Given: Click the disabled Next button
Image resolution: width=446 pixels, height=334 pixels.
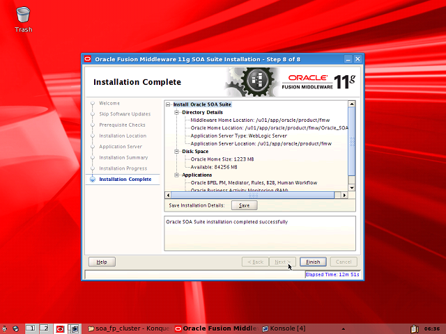Looking at the screenshot, I should (x=282, y=262).
